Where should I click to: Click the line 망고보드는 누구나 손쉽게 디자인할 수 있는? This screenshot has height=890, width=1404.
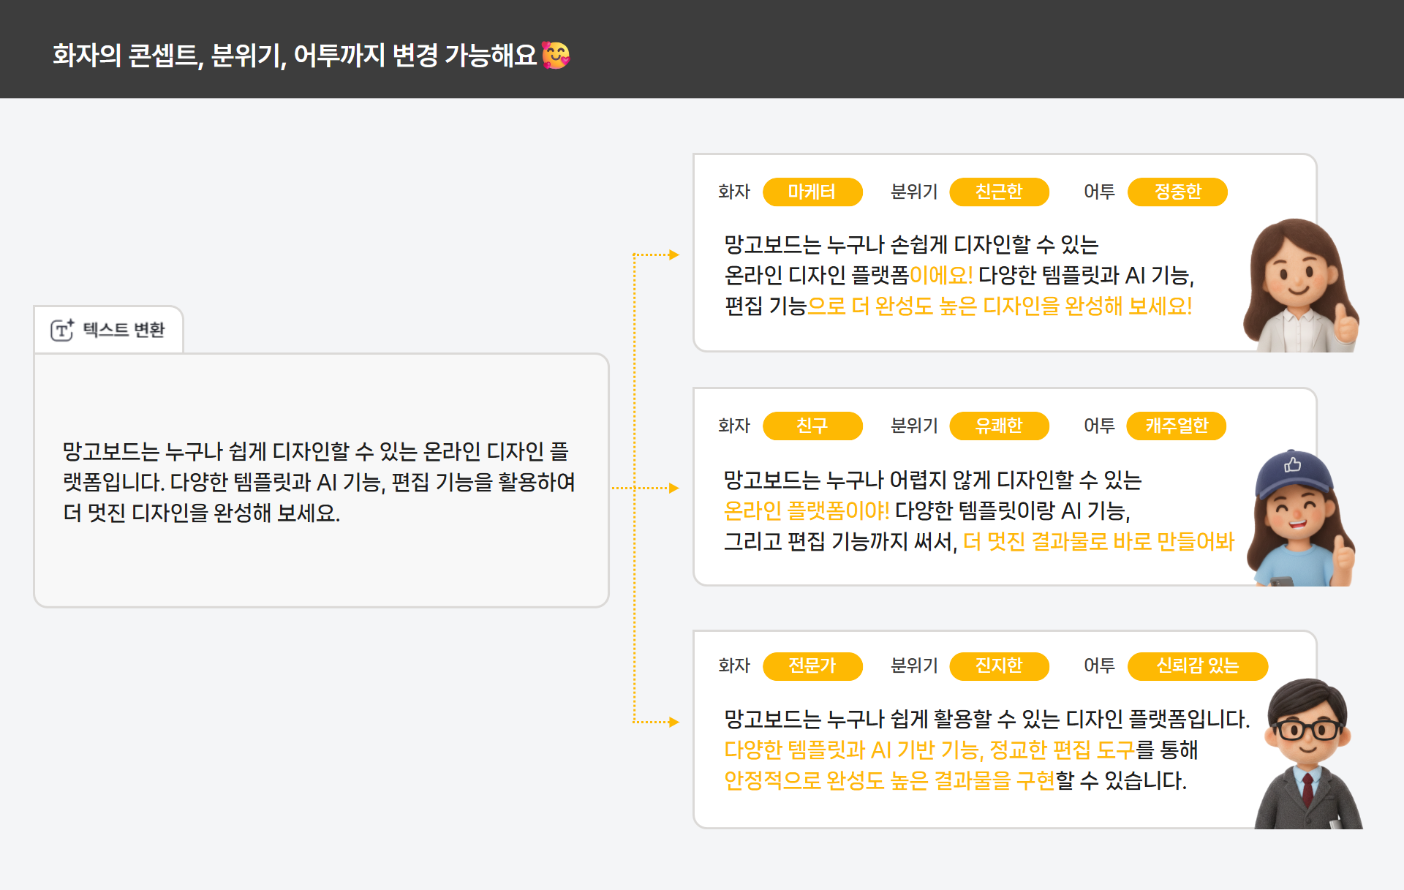pyautogui.click(x=911, y=244)
